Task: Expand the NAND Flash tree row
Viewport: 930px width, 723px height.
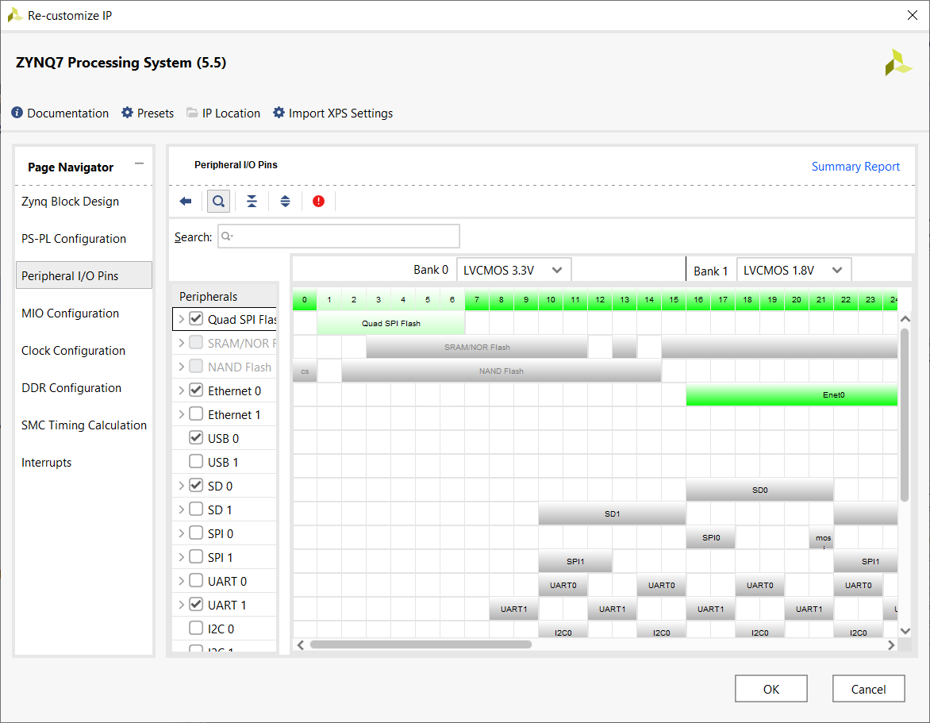Action: 182,367
